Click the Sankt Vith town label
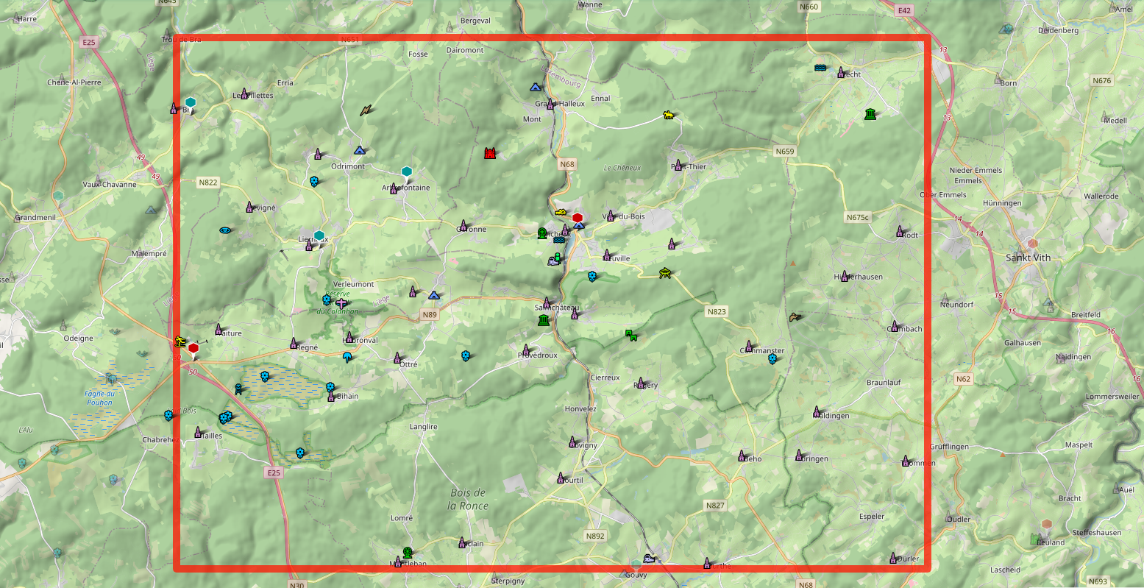 pyautogui.click(x=1028, y=258)
